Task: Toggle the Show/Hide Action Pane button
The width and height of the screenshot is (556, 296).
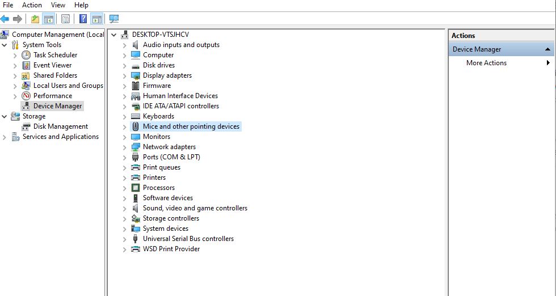Action: click(96, 19)
